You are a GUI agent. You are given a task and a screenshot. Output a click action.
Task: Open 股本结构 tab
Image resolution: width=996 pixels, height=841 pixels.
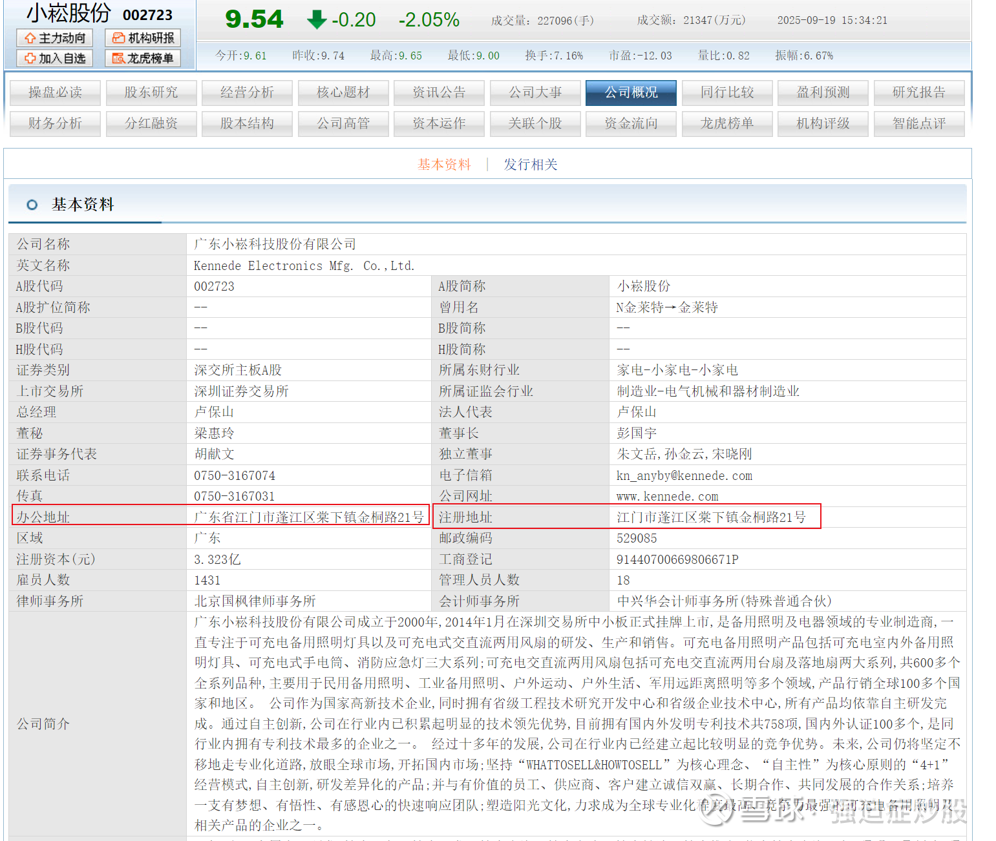point(247,123)
